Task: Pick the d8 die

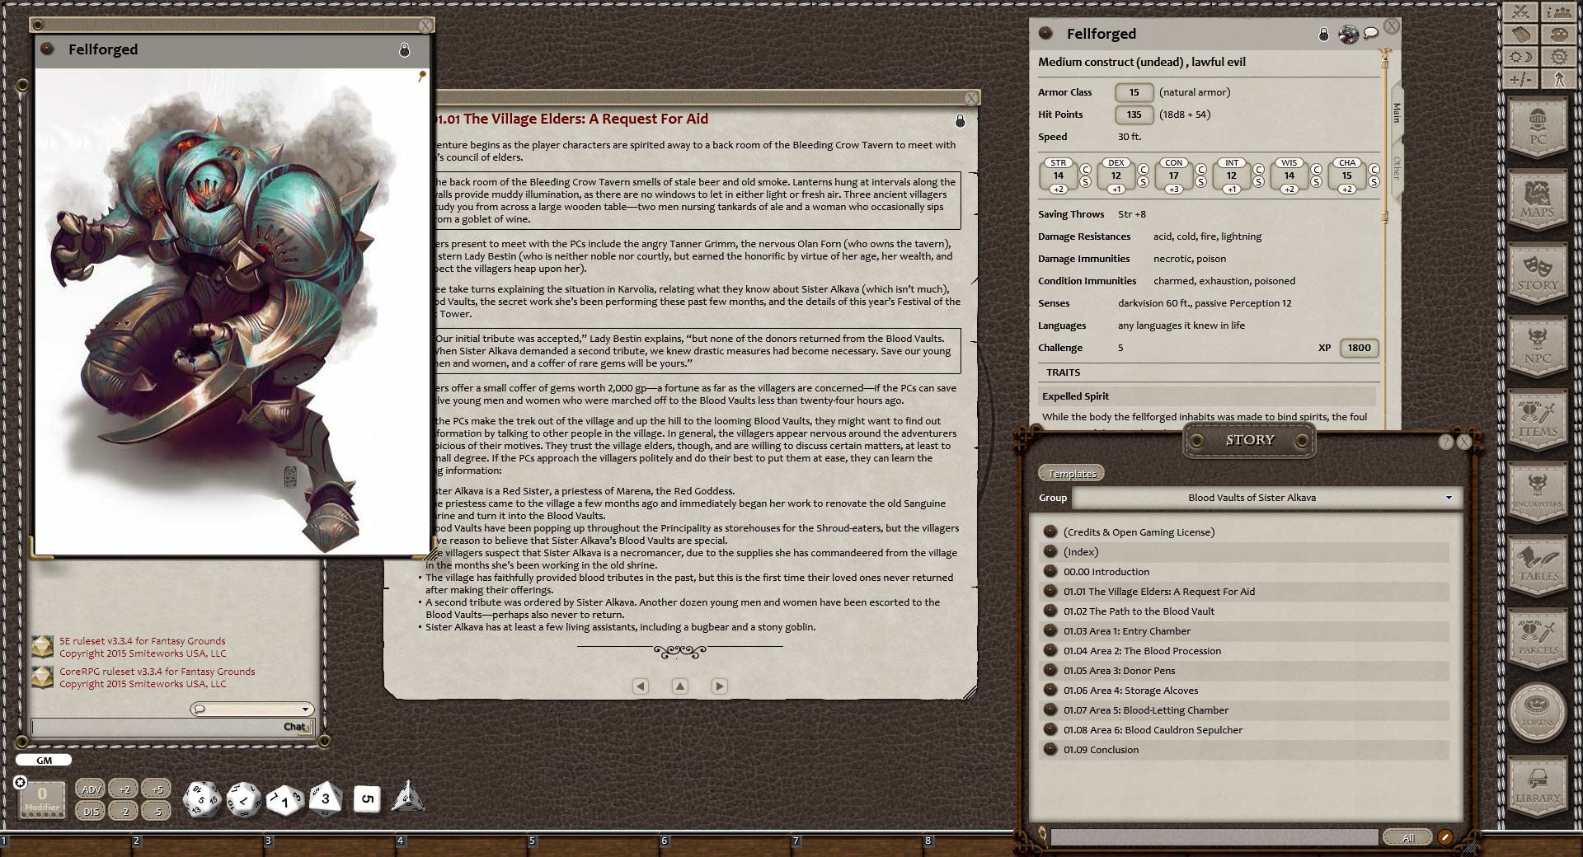Action: coord(326,798)
